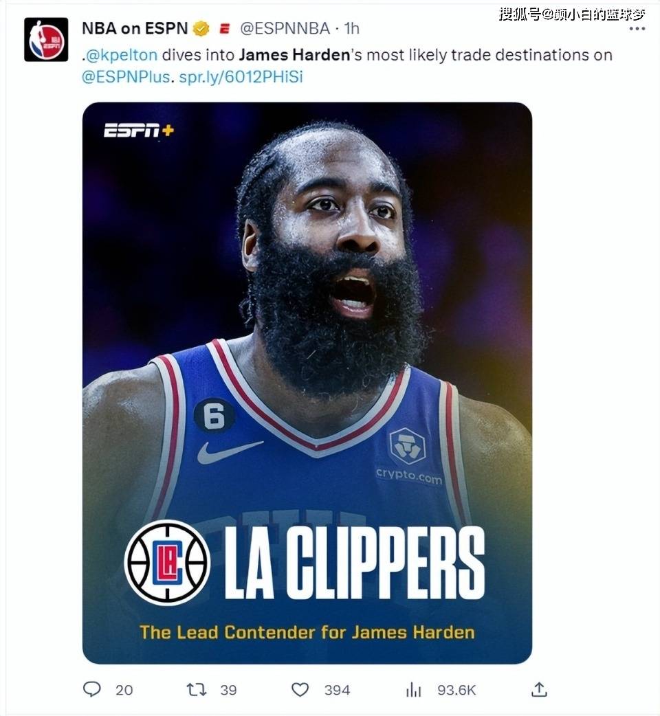660x716 pixels.
Task: Click the gold verified checkmark badge
Action: 201,29
